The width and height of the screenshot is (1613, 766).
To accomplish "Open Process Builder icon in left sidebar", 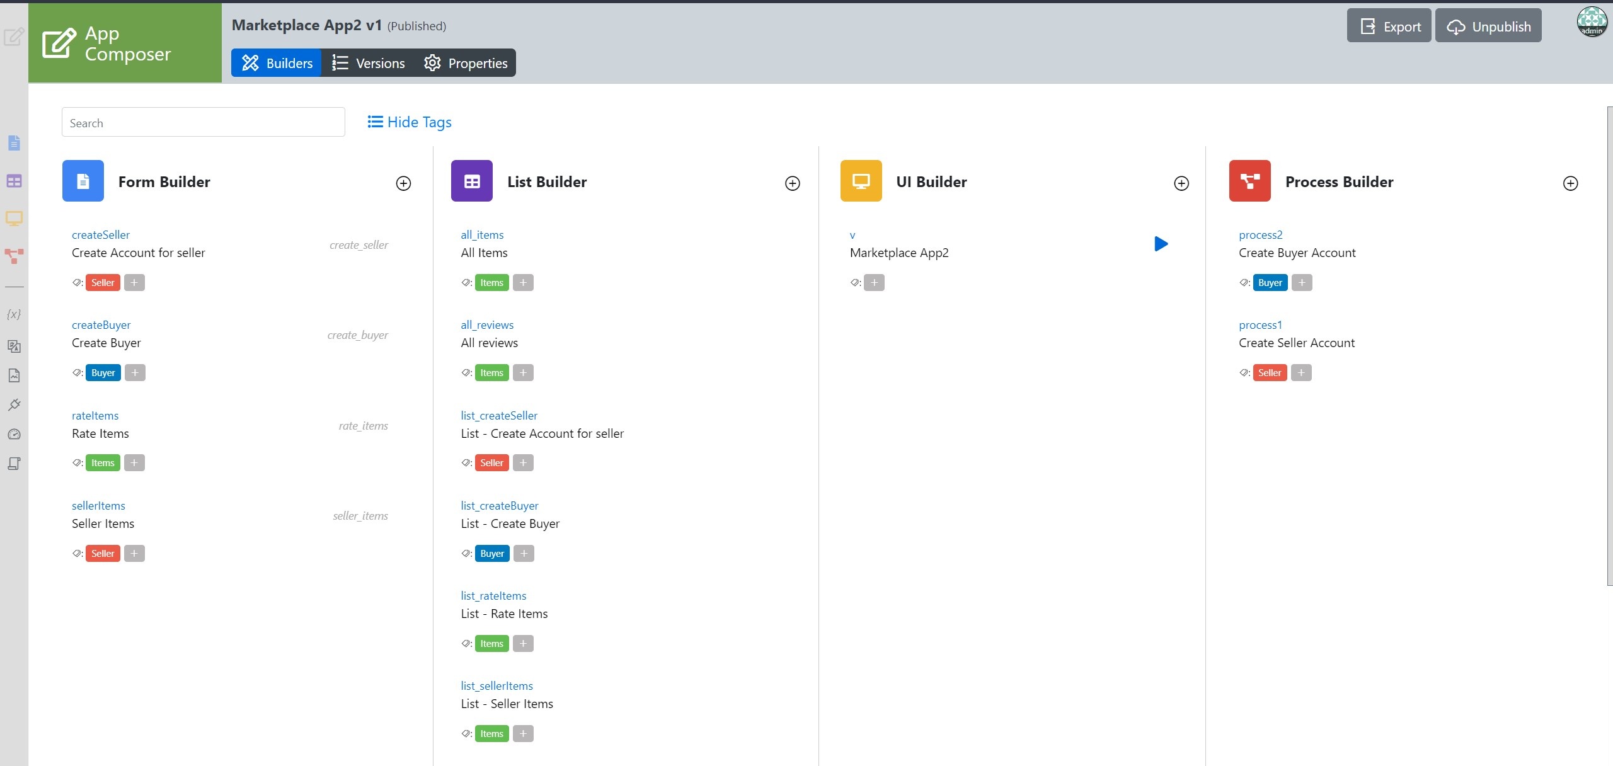I will 14,256.
